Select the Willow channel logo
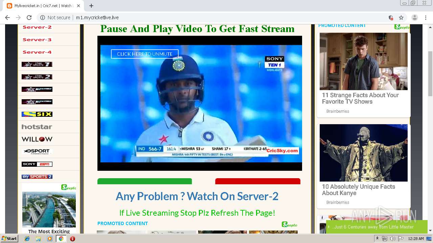 point(37,139)
